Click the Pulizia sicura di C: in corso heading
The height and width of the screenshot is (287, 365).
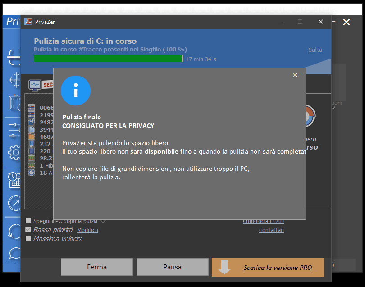click(85, 41)
